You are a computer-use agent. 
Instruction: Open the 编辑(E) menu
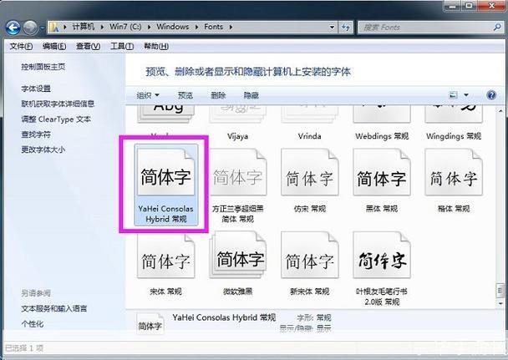point(54,46)
